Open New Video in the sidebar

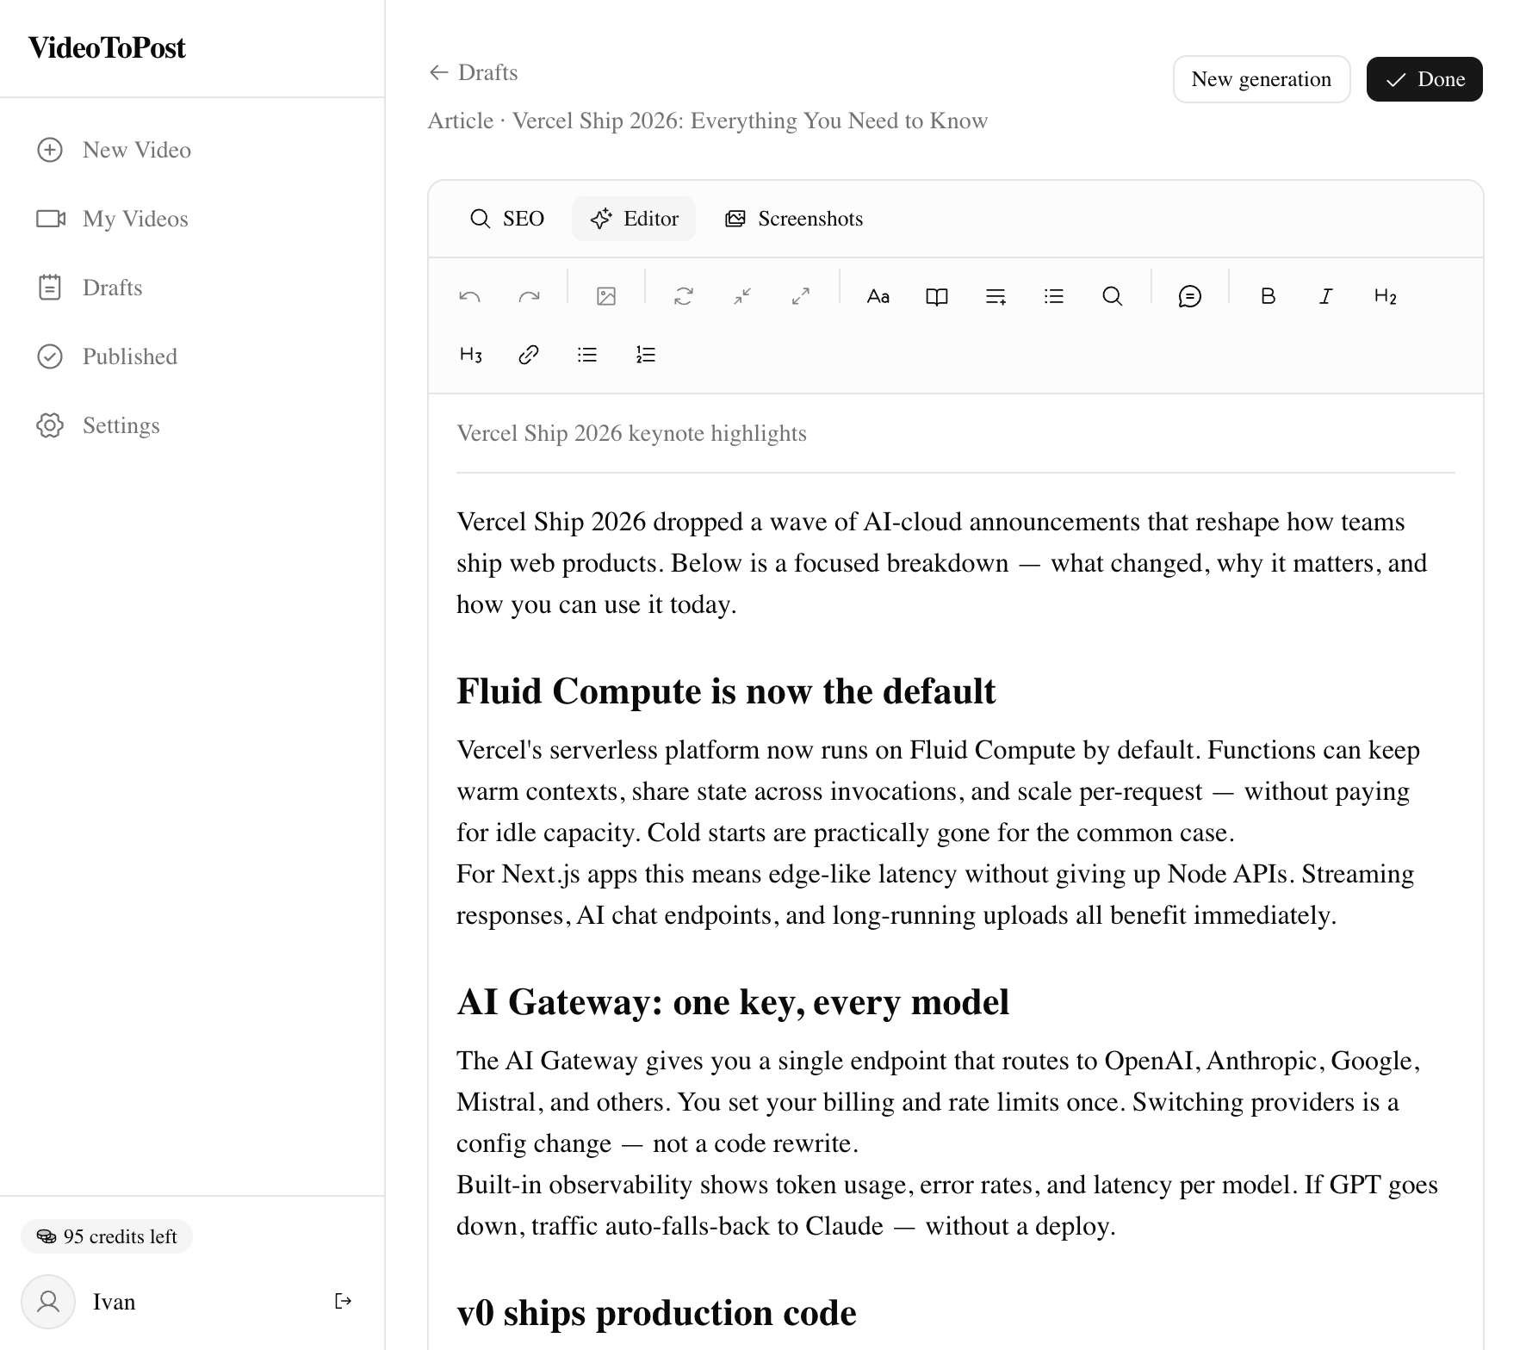[192, 150]
